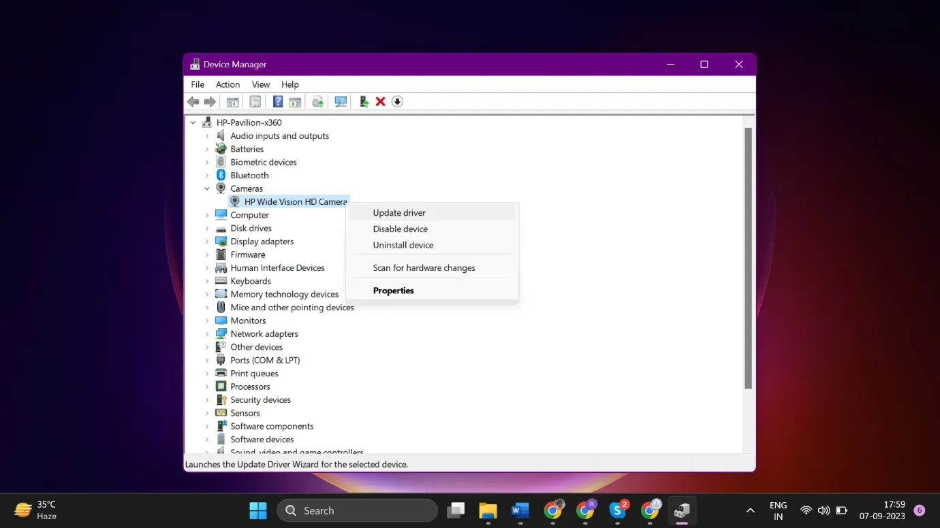Open the Windows Start button
This screenshot has width=940, height=528.
pos(258,510)
